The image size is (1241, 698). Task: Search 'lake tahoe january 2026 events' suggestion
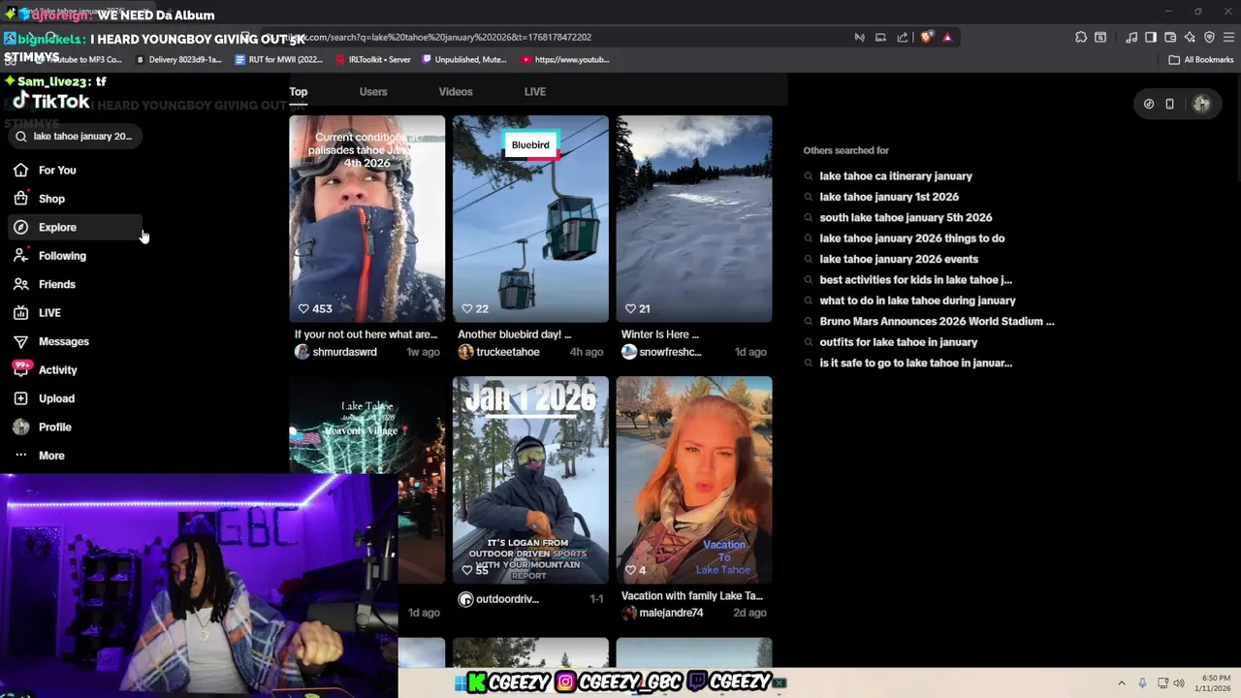pos(899,259)
